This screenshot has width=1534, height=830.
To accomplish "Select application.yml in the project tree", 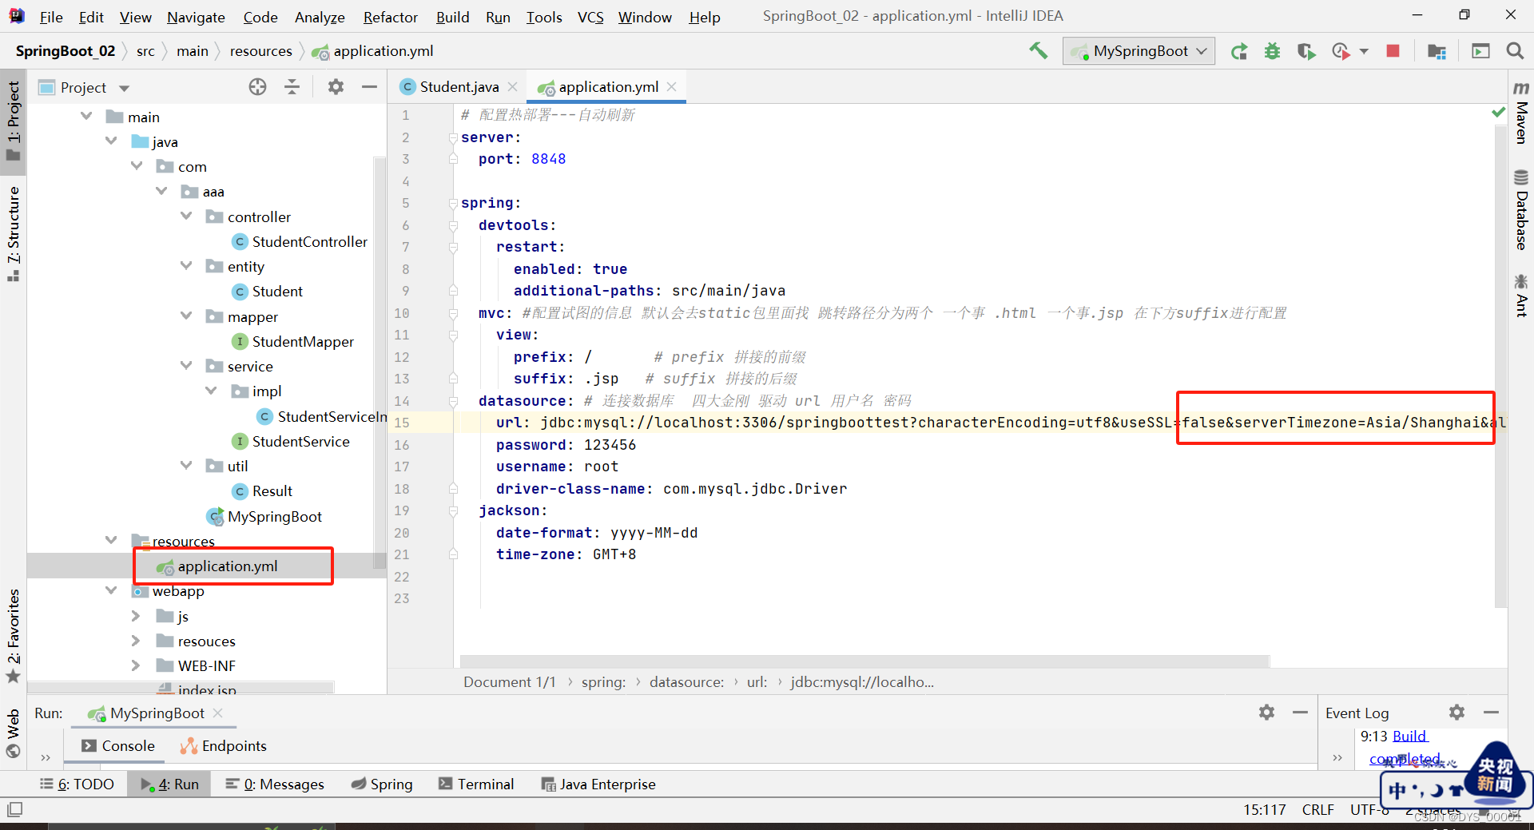I will click(228, 566).
